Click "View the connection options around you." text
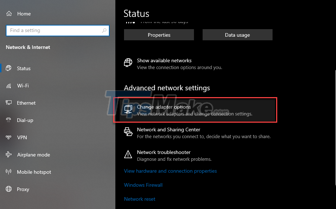The image size is (336, 209). (x=180, y=67)
